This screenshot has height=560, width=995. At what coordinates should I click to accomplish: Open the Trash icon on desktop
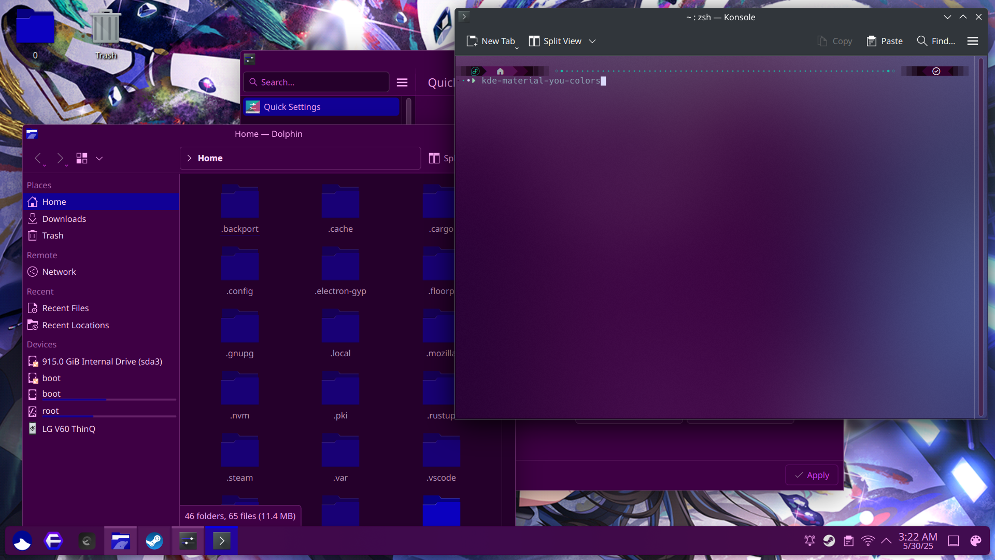coord(106,33)
